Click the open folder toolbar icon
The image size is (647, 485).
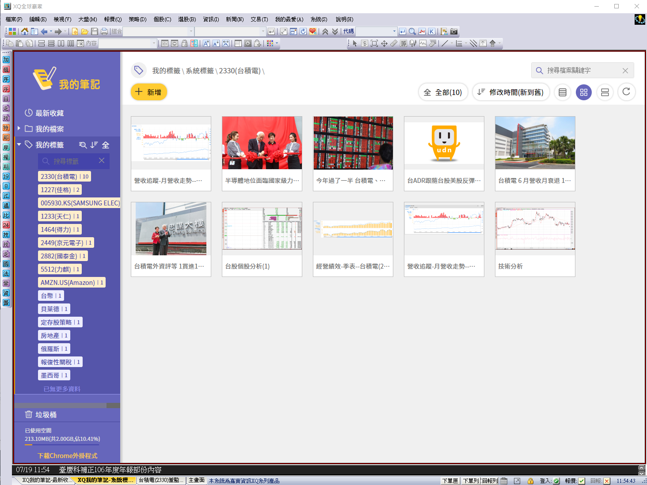coord(84,31)
